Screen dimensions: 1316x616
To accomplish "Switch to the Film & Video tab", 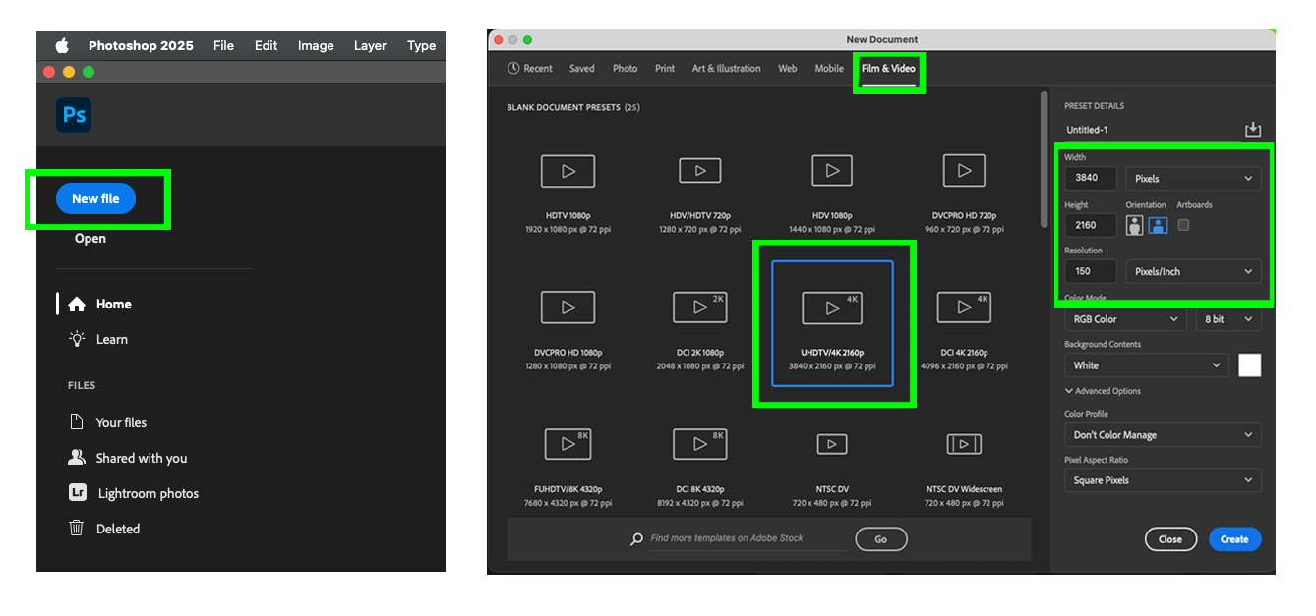I will click(888, 69).
